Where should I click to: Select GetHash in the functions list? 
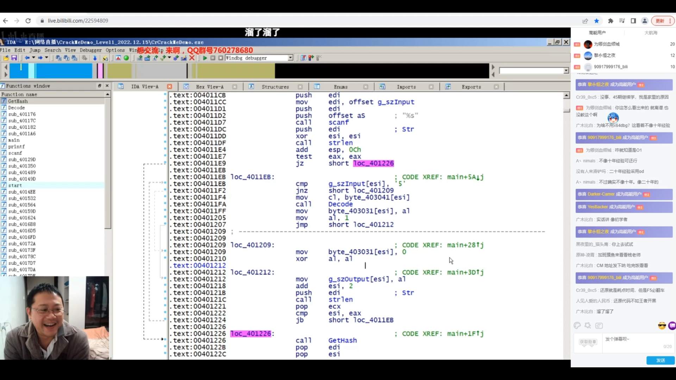click(x=53, y=101)
